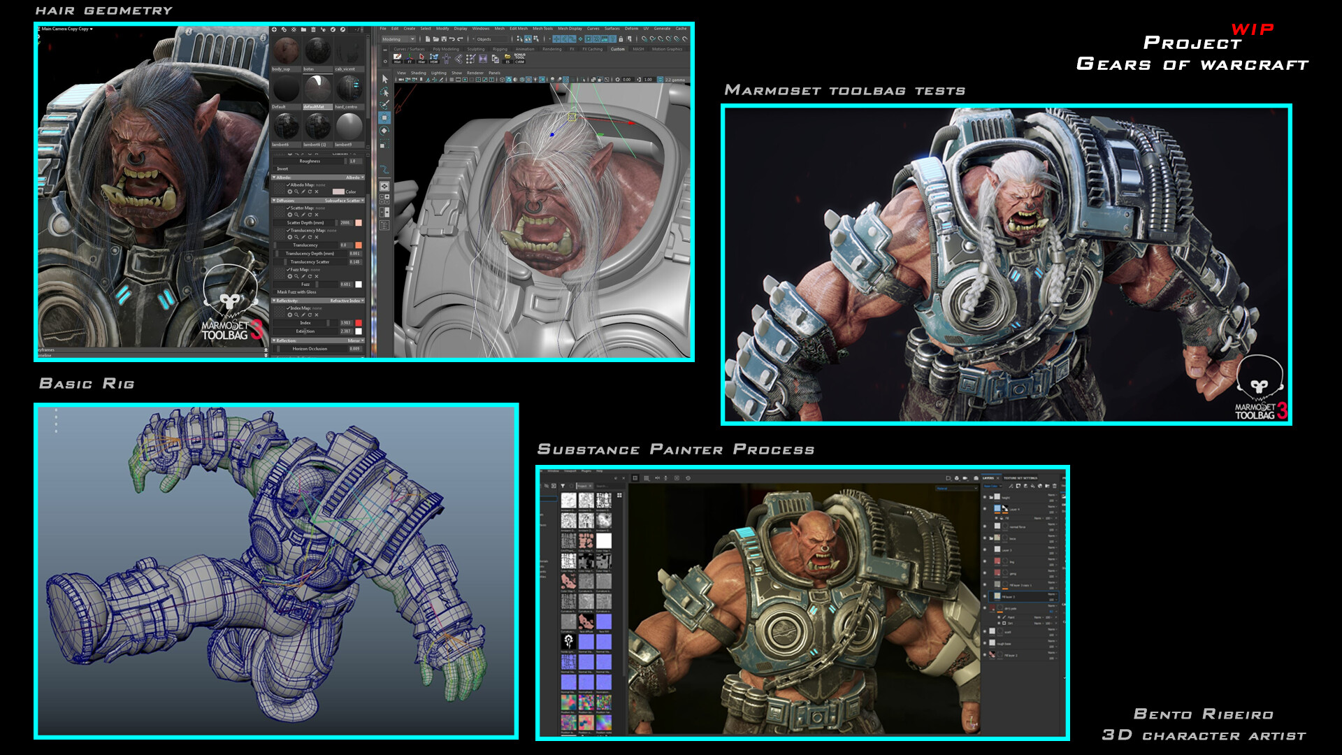This screenshot has height=755, width=1342.
Task: Open the viewport Renderer menu
Action: coord(475,73)
